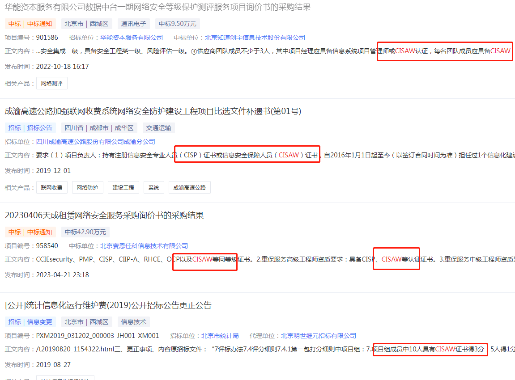Open 北京赛恩佳科信息技术有限公司 winner link

click(144, 246)
